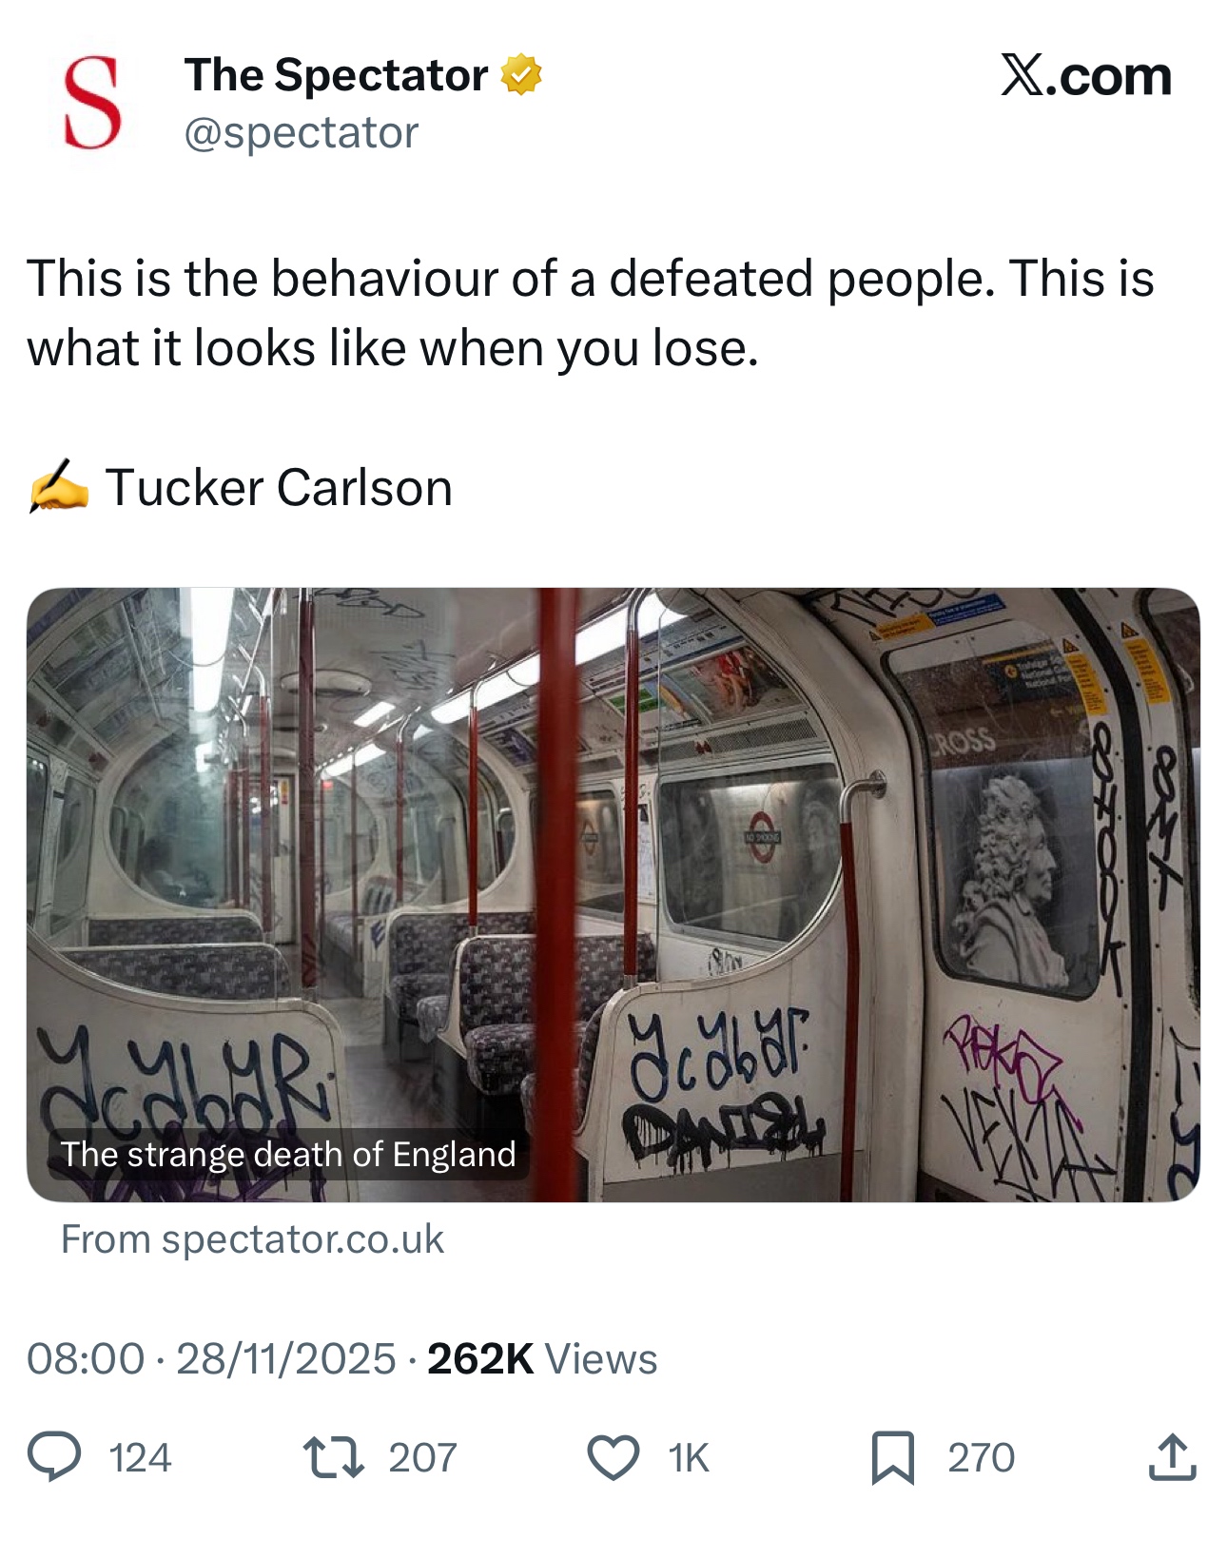Like the post with heart icon

613,1457
